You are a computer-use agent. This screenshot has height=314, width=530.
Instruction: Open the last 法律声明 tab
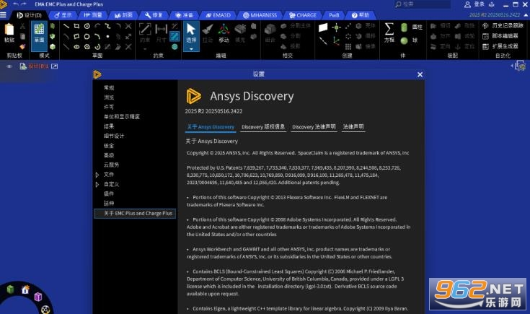353,127
